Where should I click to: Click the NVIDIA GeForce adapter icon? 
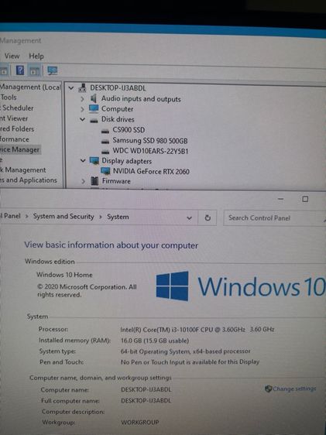coord(105,171)
